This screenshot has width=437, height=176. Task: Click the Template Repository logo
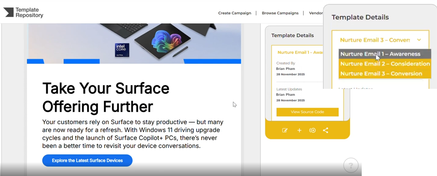23,13
